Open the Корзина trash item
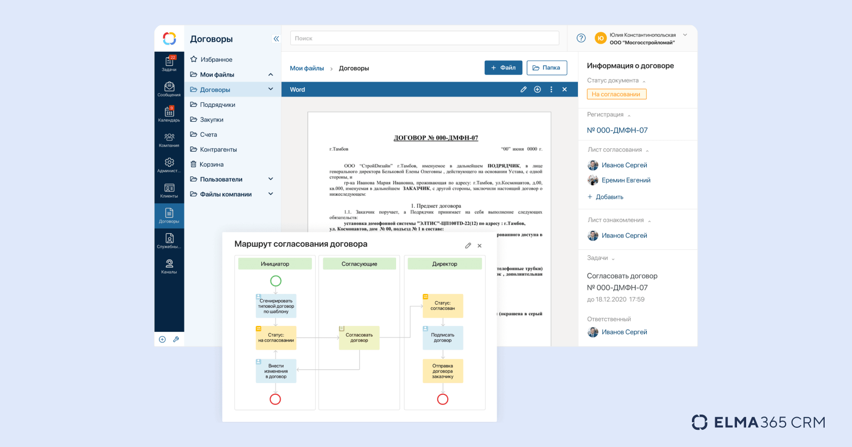Image resolution: width=852 pixels, height=447 pixels. point(207,164)
